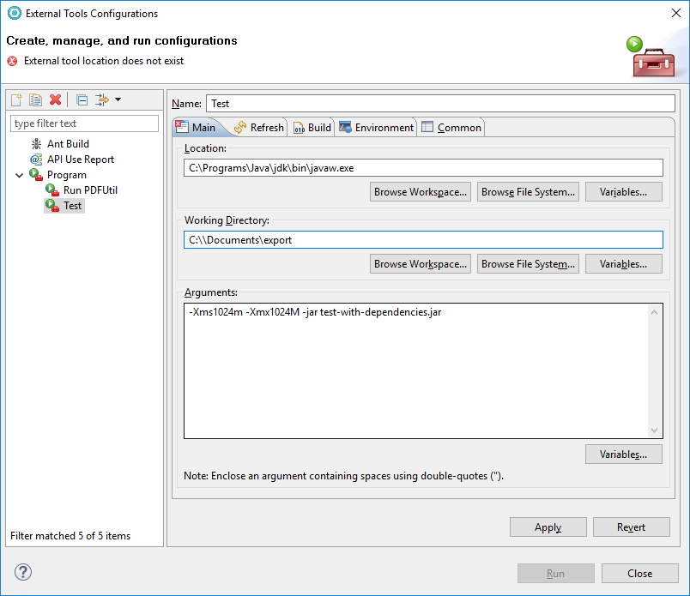The image size is (690, 596).
Task: Click the Arguments scrollbar down arrow
Action: pyautogui.click(x=656, y=430)
